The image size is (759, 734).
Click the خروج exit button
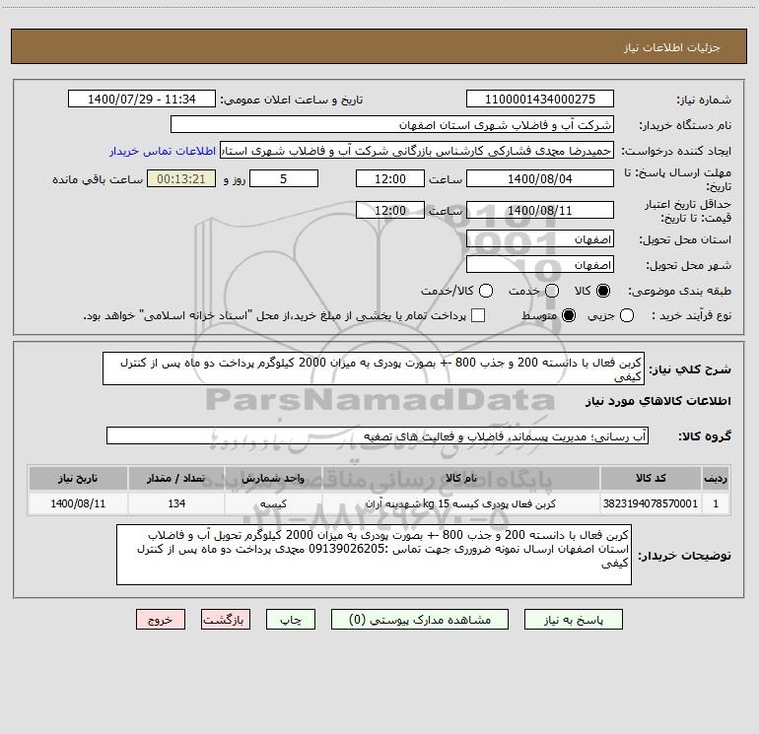[x=161, y=620]
